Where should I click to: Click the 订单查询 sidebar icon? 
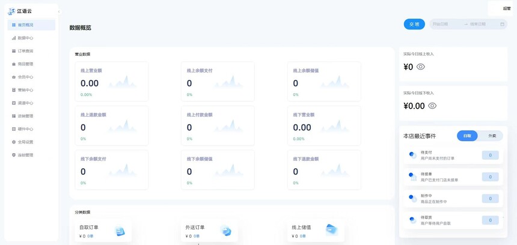(14, 51)
